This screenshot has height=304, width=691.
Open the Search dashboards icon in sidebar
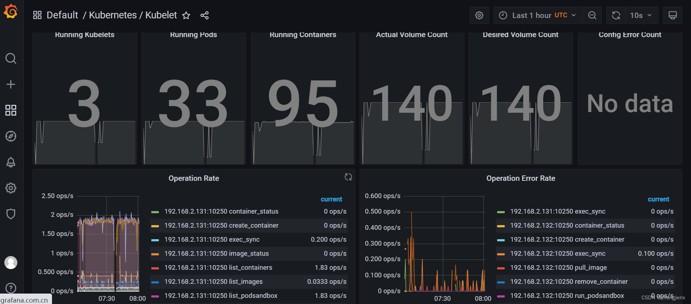pyautogui.click(x=11, y=58)
